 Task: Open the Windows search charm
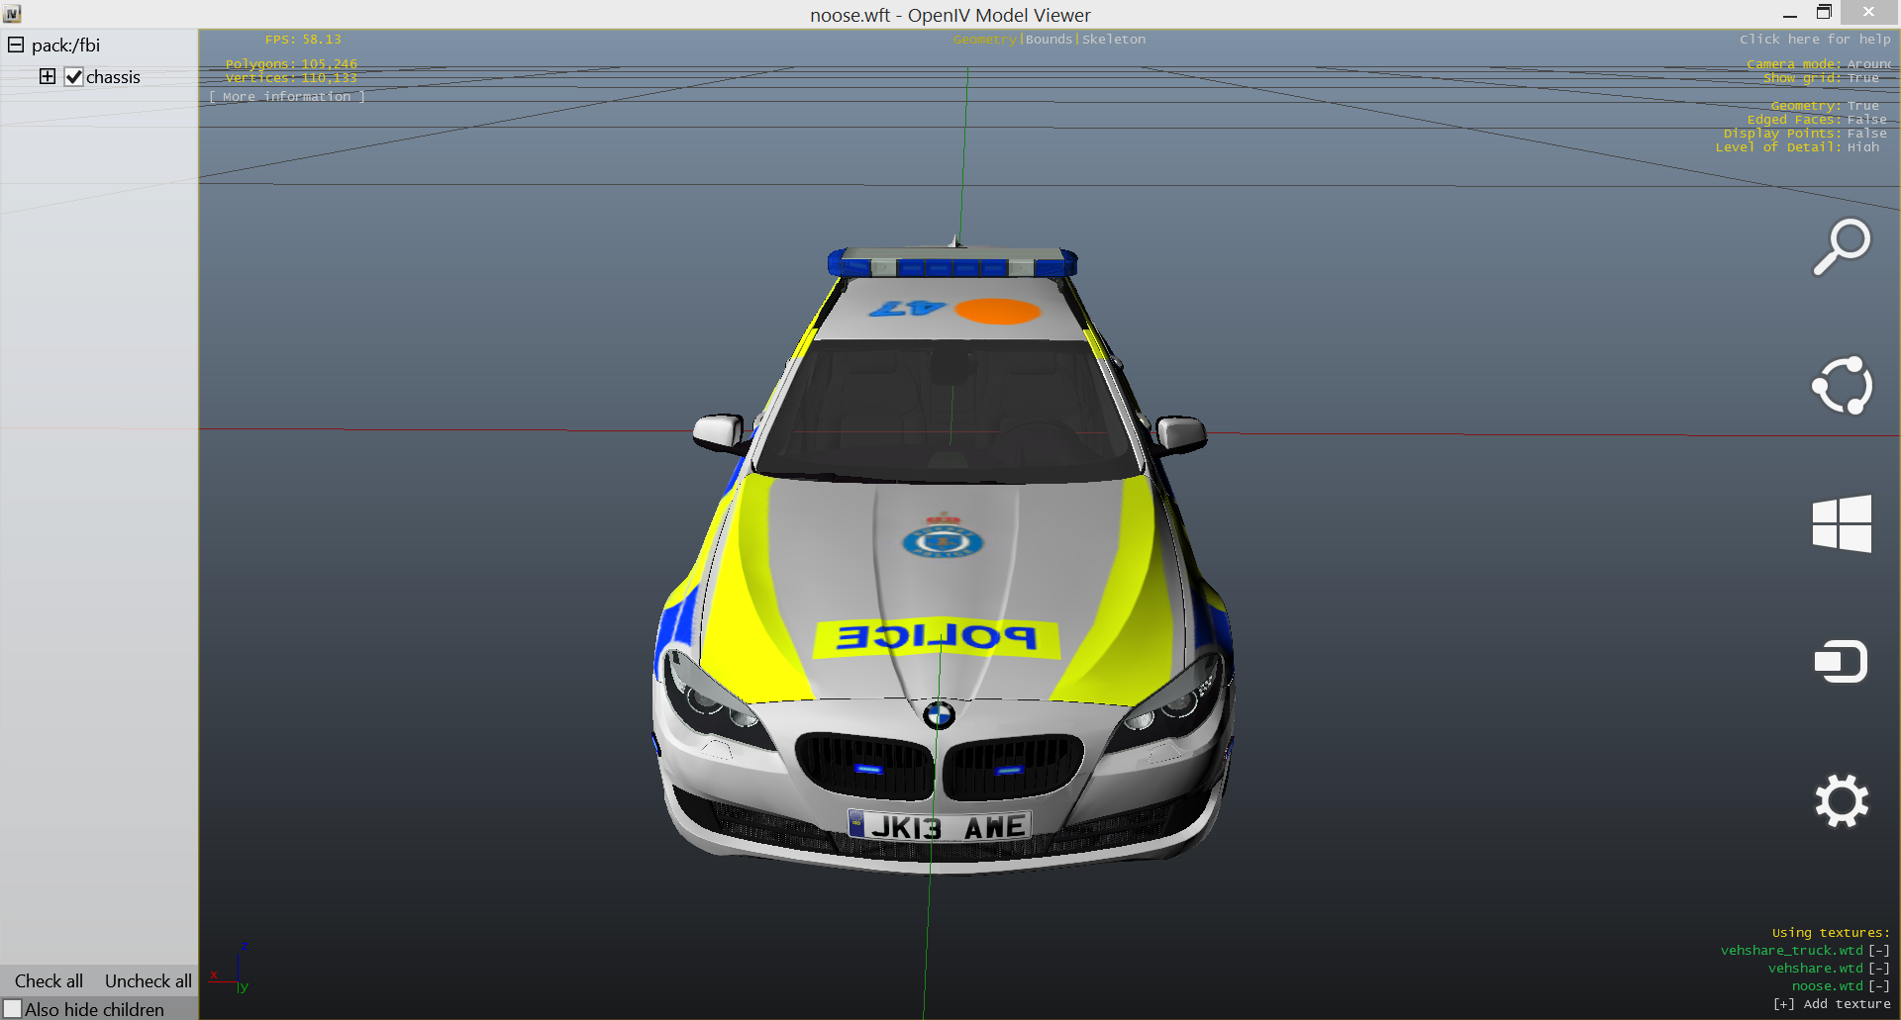(x=1842, y=246)
